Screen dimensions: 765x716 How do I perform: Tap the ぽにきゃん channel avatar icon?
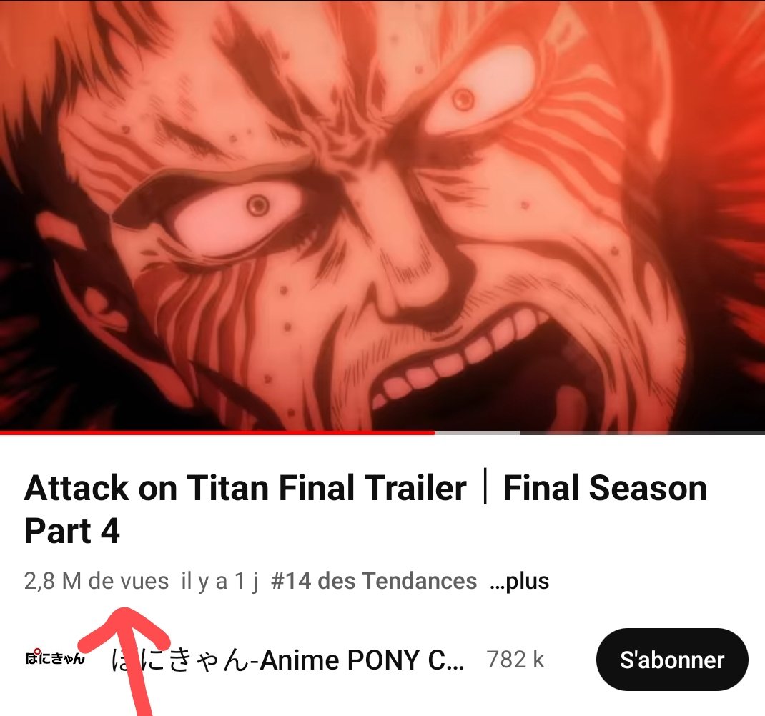[x=54, y=658]
